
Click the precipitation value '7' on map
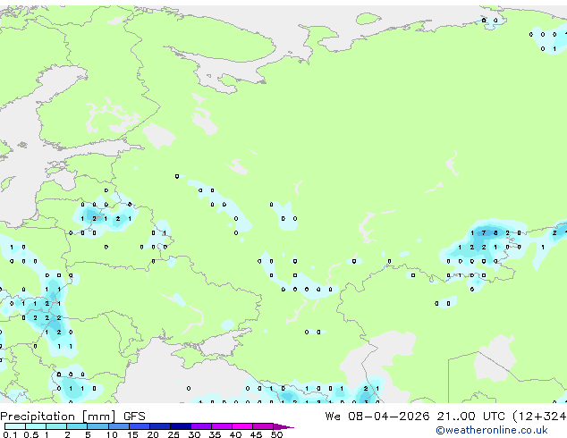[484, 233]
